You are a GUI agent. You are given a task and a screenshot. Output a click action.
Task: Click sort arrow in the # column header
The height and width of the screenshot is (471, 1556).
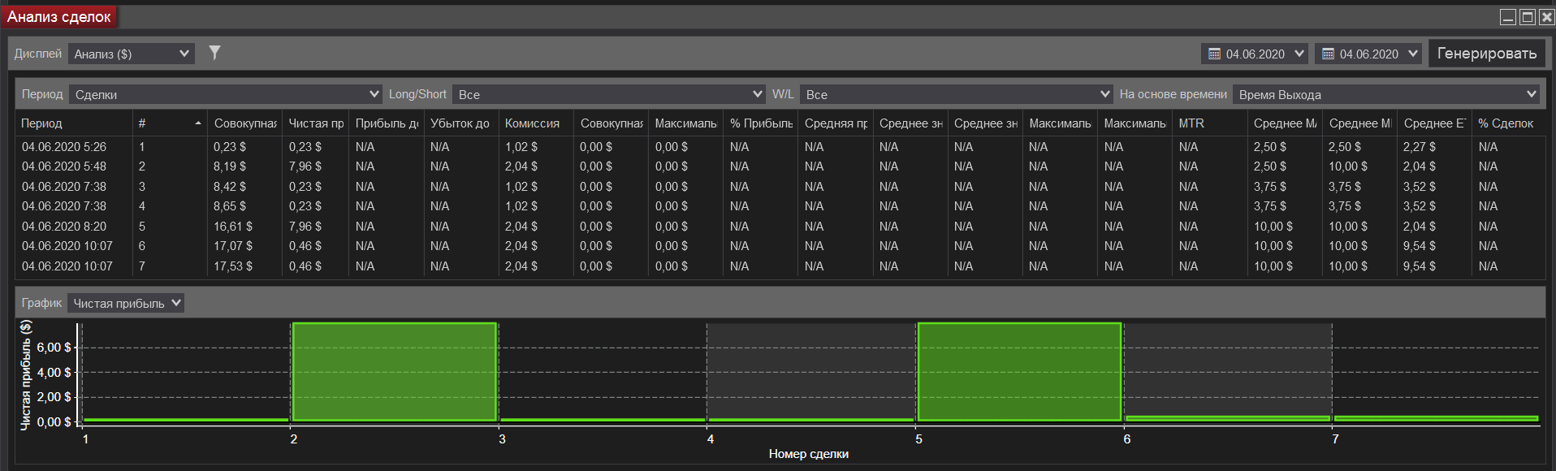(x=198, y=123)
